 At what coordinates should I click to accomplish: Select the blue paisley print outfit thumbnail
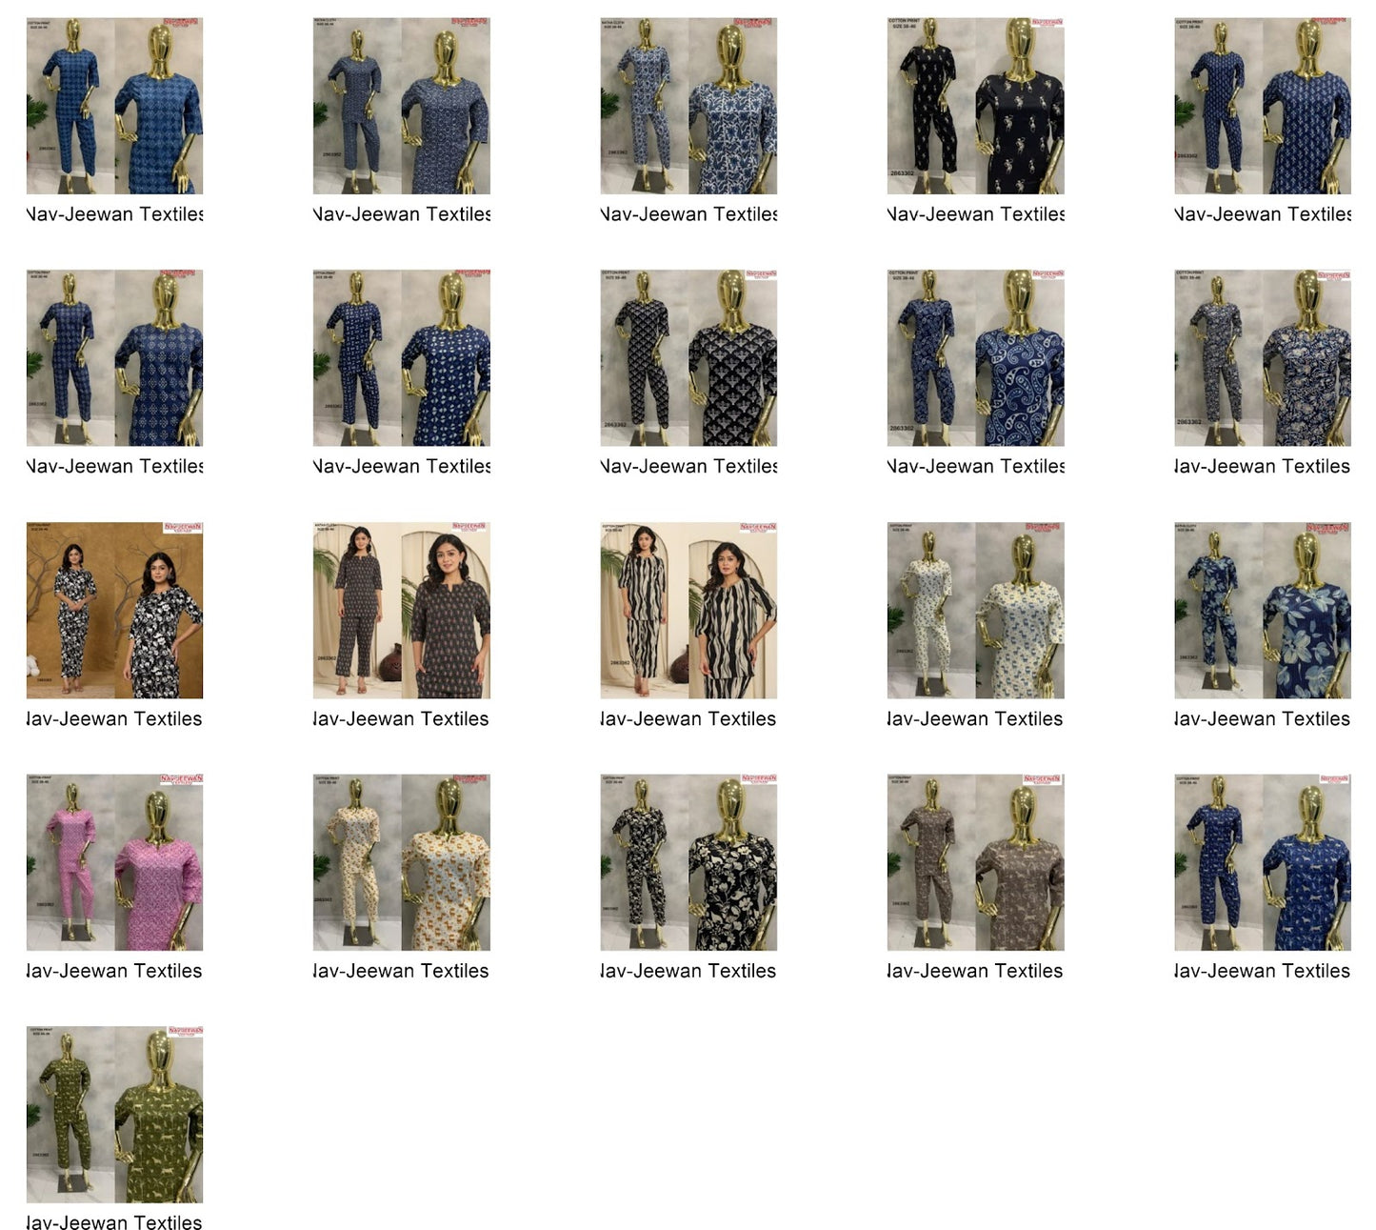(975, 357)
